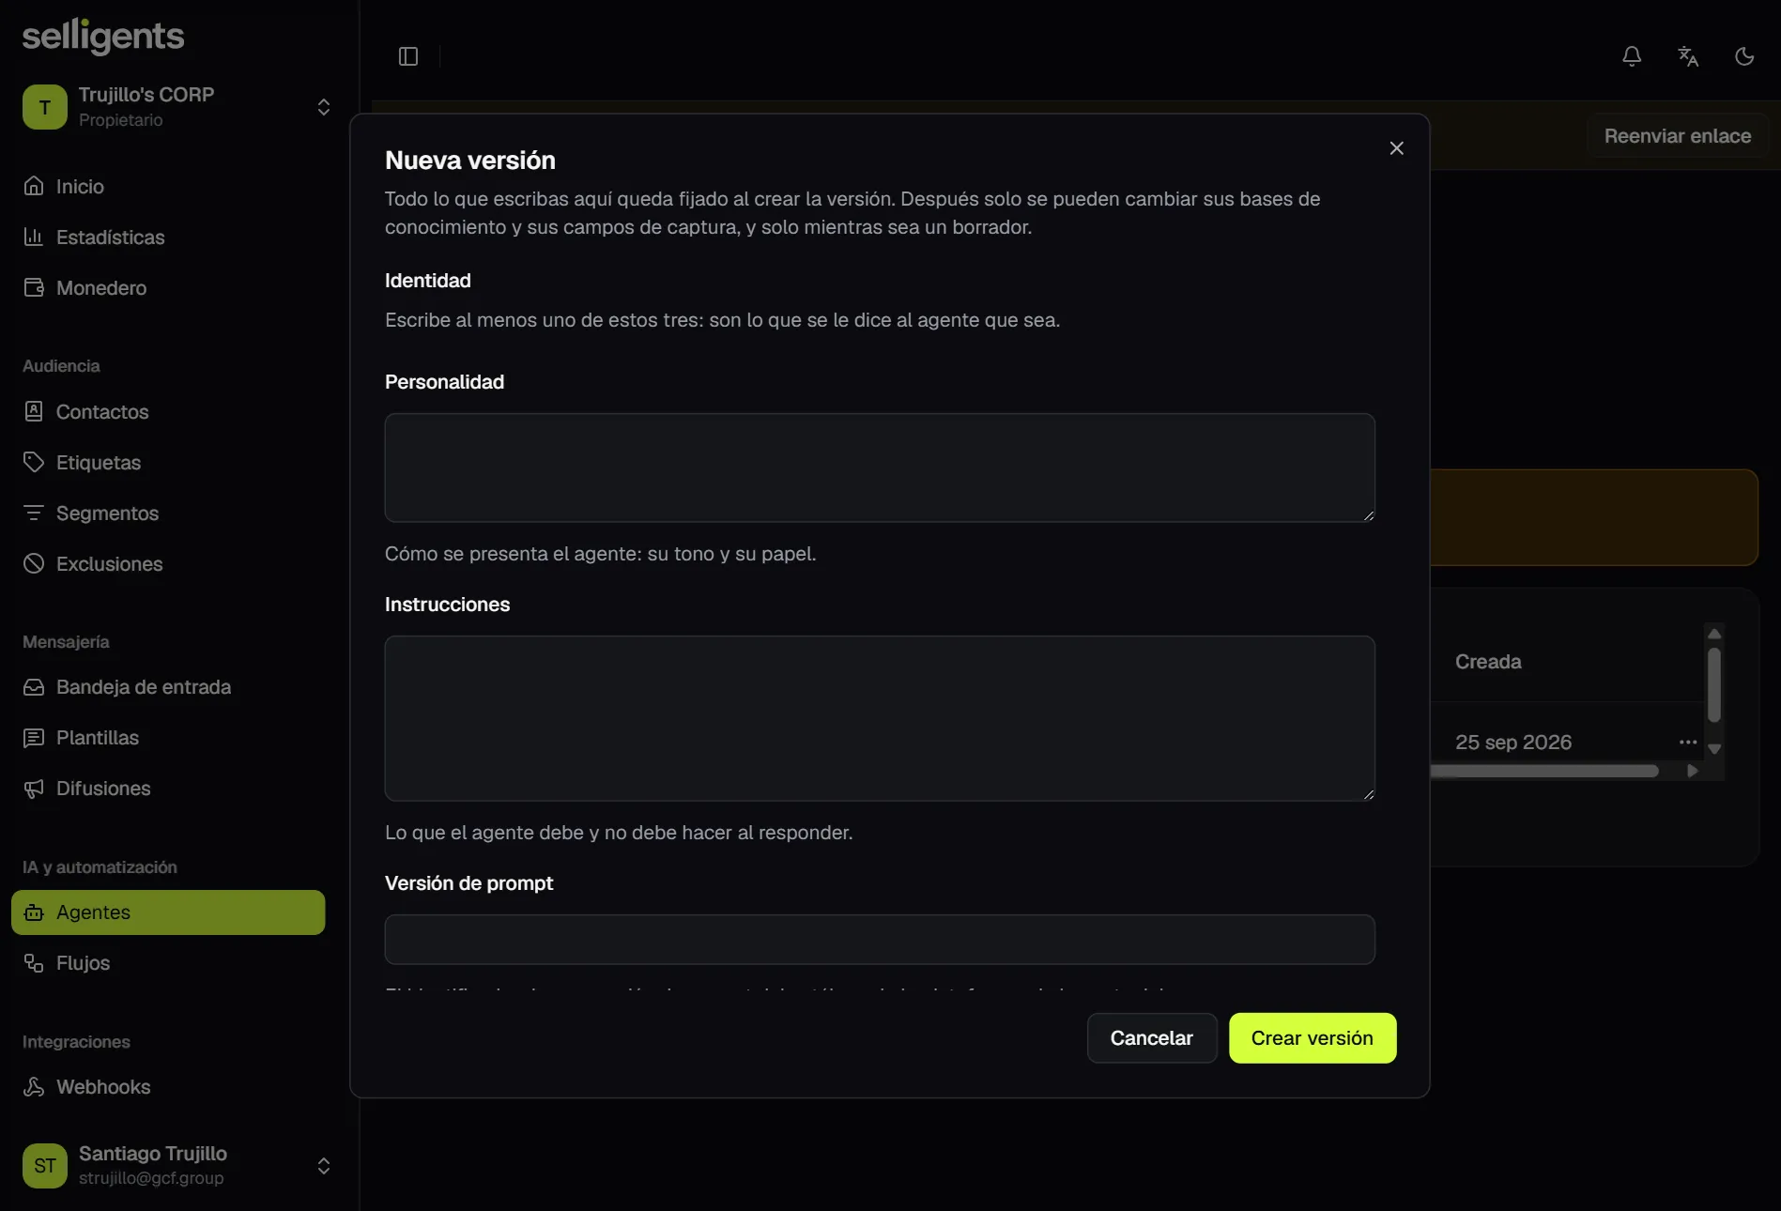
Task: Open Contactos from the sidebar
Action: (x=168, y=412)
